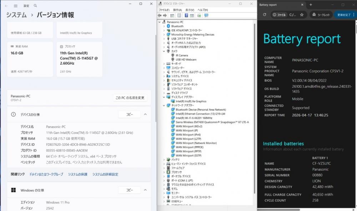
Task: Open a new browser tab with the plus
Action: [x=311, y=5]
